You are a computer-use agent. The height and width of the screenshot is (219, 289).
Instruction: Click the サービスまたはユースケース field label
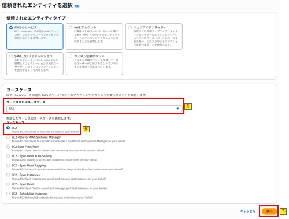tap(26, 102)
